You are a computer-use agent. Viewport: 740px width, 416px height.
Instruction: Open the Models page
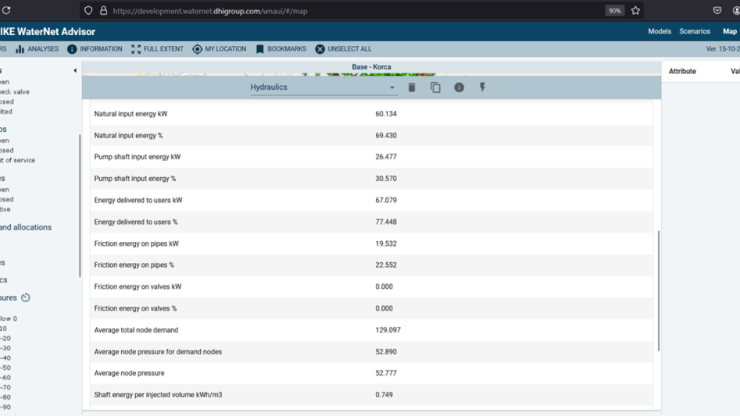[x=660, y=31]
